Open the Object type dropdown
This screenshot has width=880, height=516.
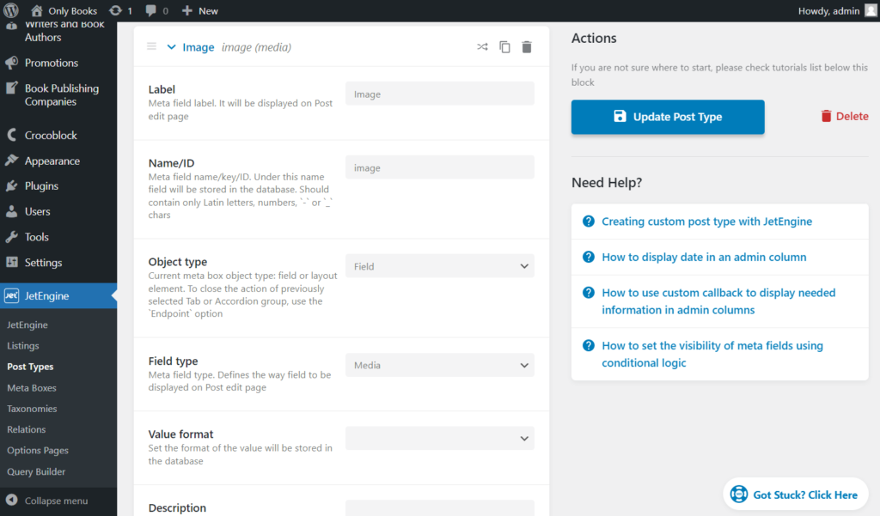[440, 266]
